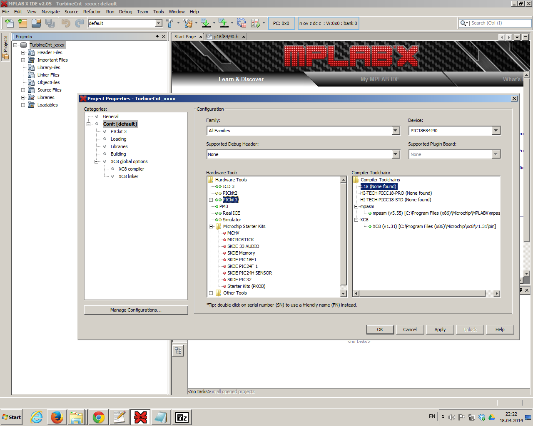Select Real ICE hardware tool
This screenshot has width=533, height=426.
231,213
